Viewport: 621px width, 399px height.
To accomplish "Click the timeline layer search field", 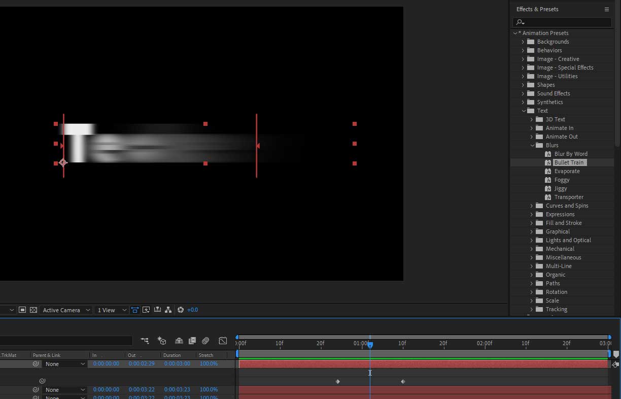I will coord(66,341).
